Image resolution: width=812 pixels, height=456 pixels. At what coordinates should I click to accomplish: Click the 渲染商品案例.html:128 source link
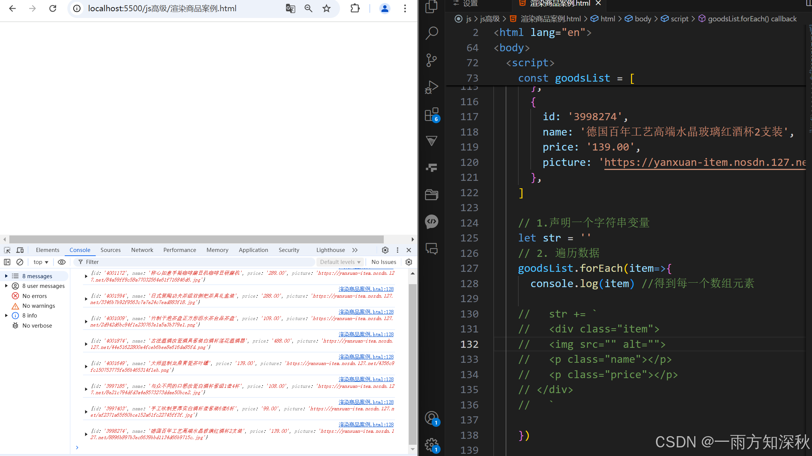(366, 289)
